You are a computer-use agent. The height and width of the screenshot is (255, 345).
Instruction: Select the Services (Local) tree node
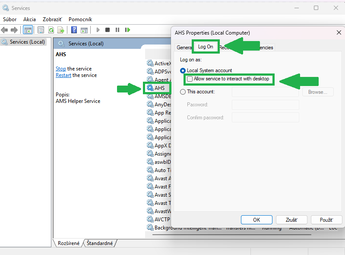pyautogui.click(x=27, y=42)
